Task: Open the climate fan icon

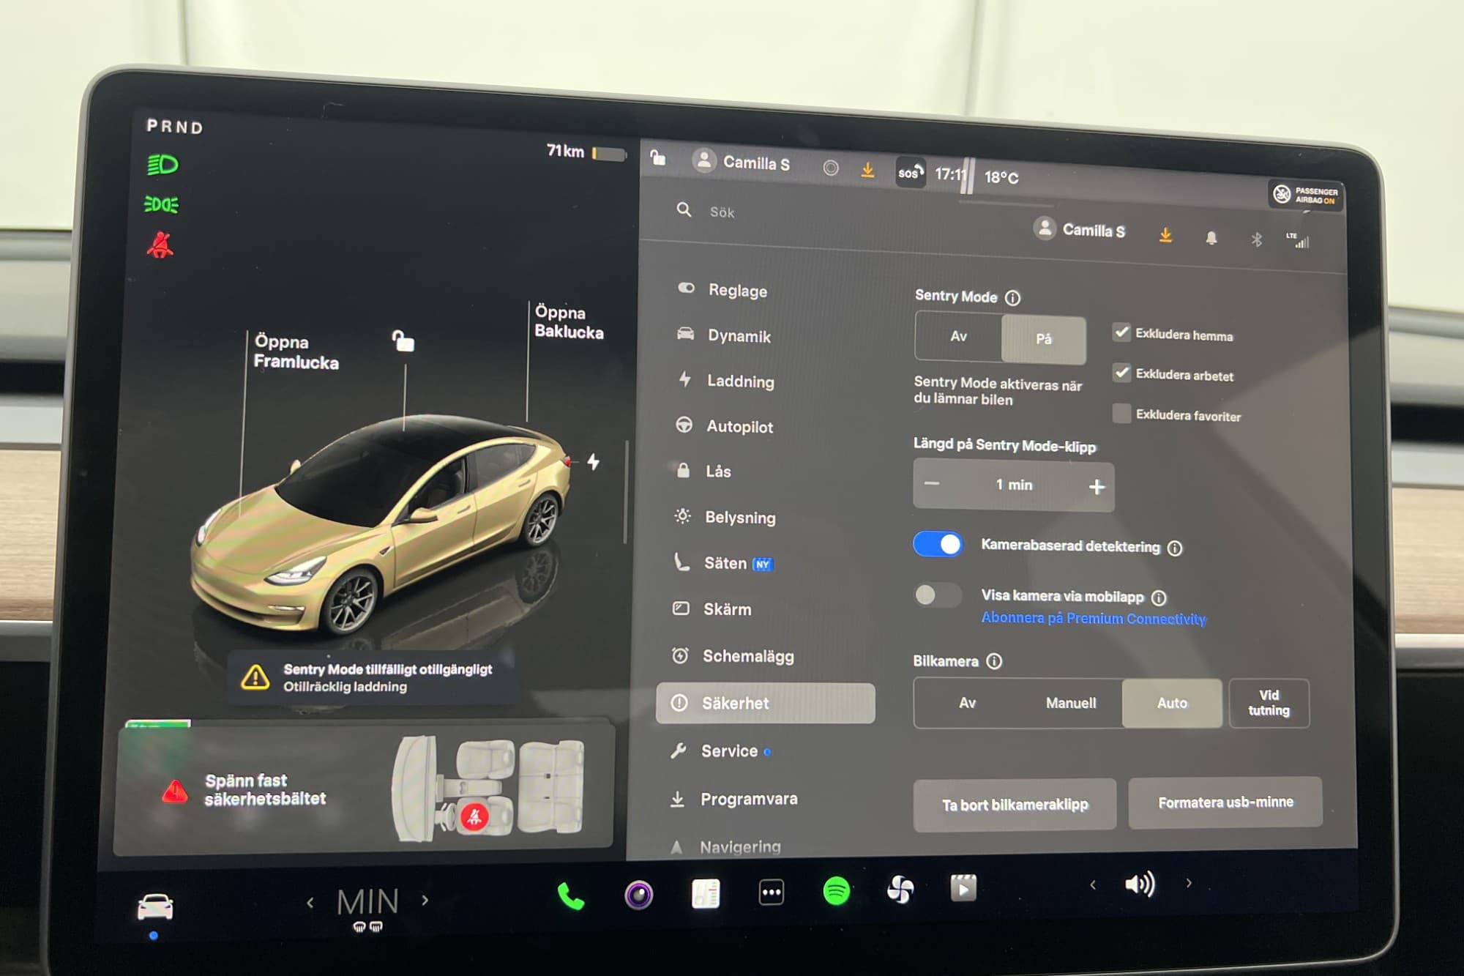Action: tap(900, 890)
